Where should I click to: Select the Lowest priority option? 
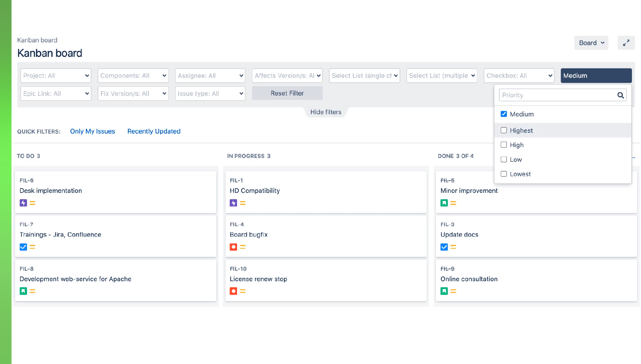pyautogui.click(x=504, y=174)
